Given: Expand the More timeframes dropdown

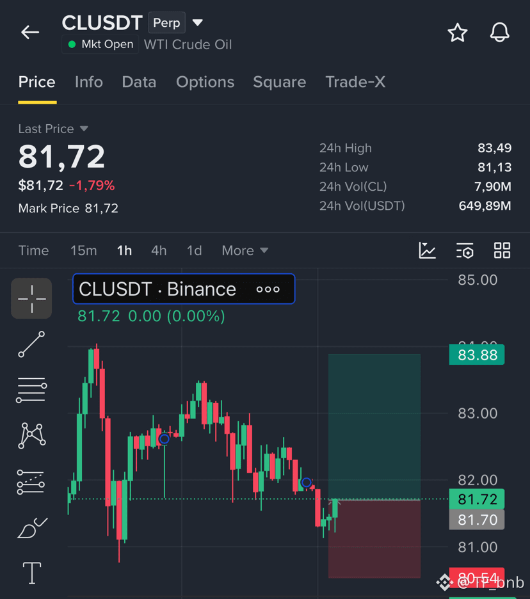Looking at the screenshot, I should pyautogui.click(x=245, y=251).
